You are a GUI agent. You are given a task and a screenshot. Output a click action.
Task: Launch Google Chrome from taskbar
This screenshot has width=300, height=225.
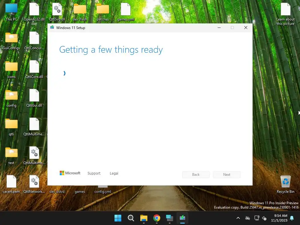click(157, 218)
